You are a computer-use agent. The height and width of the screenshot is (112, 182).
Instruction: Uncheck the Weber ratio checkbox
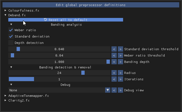click(11, 30)
